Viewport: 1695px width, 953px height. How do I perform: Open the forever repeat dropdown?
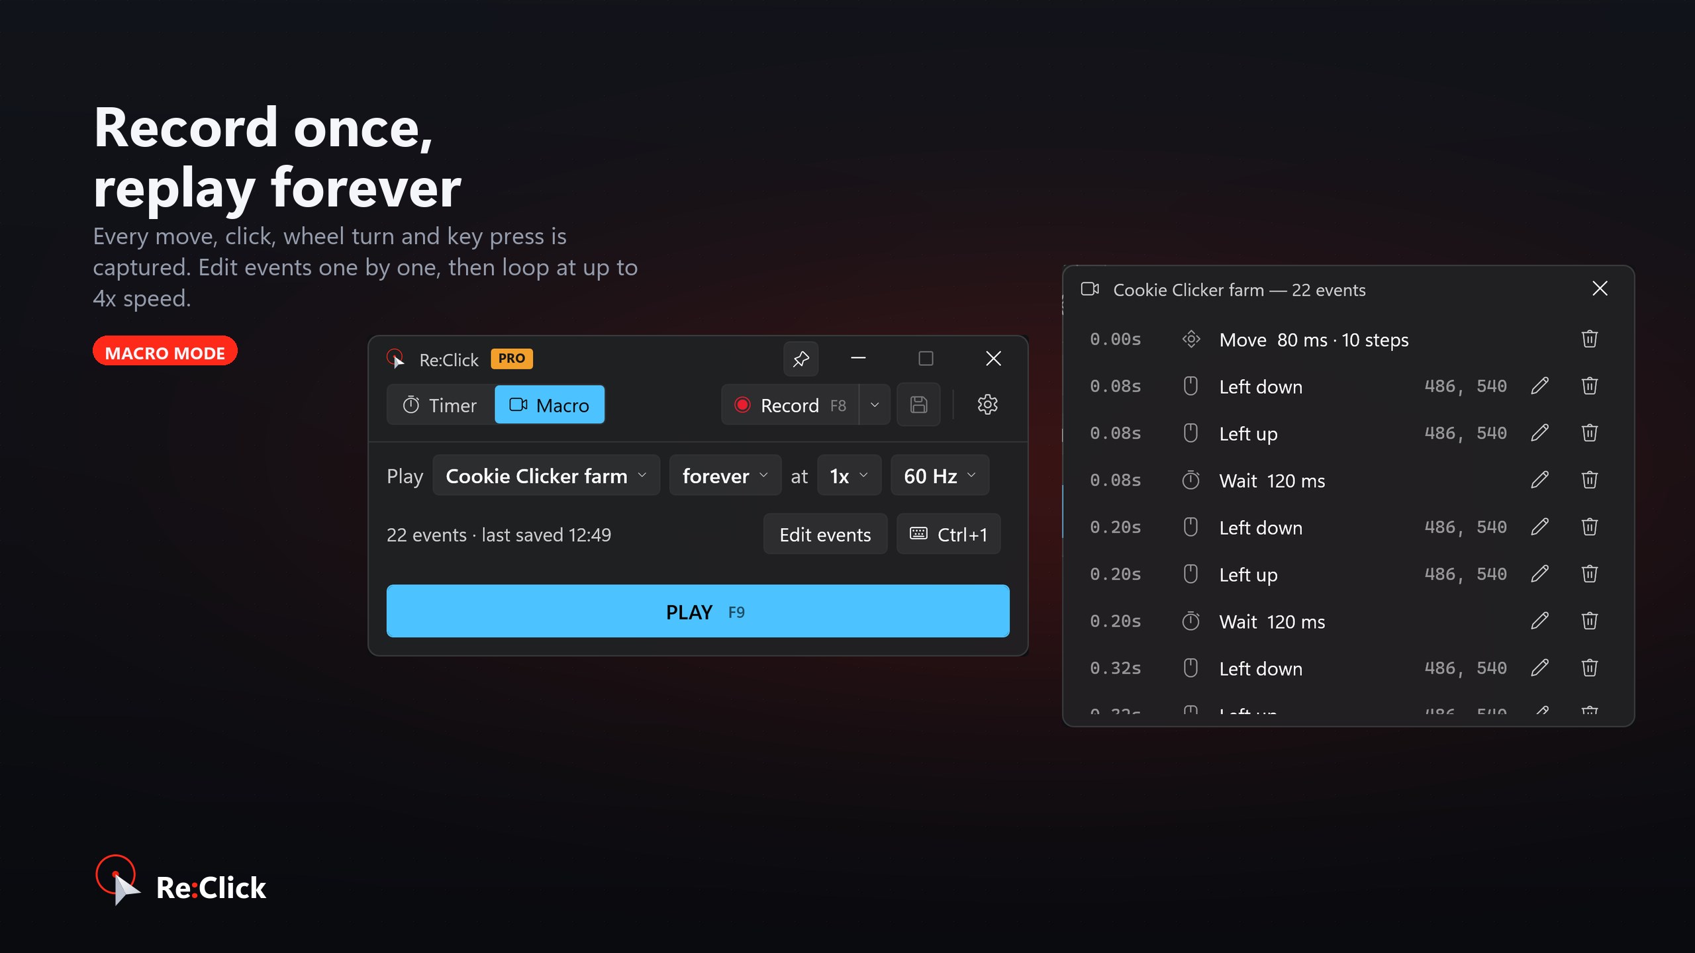point(725,475)
